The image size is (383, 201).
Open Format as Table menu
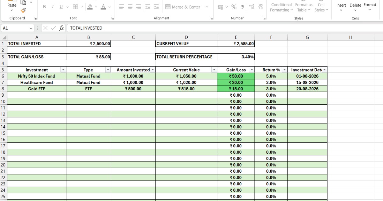click(304, 7)
